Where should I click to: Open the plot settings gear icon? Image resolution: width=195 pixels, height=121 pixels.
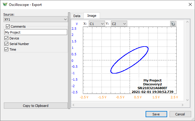pos(173,24)
